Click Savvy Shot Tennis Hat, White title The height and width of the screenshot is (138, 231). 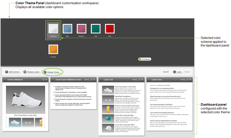click(125, 125)
